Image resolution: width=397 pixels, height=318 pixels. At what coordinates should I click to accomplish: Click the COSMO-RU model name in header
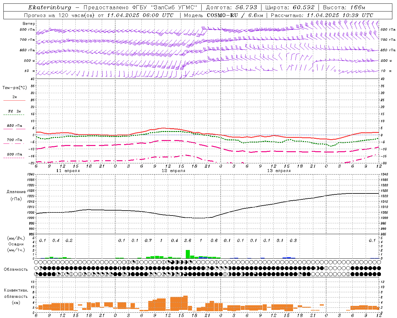pos(222,15)
